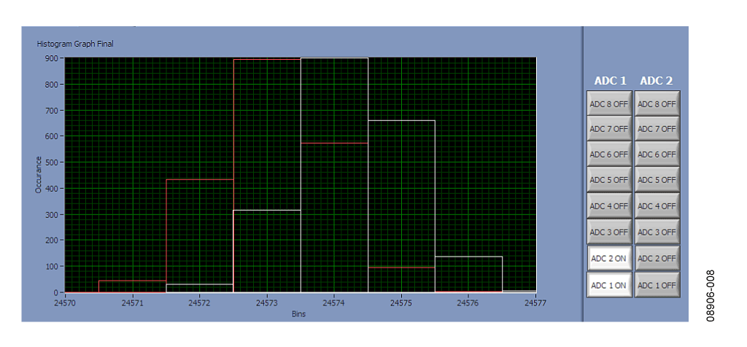This screenshot has height=347, width=747.
Task: Turn on ADC 2 in ADC 2 column
Action: pyautogui.click(x=657, y=258)
